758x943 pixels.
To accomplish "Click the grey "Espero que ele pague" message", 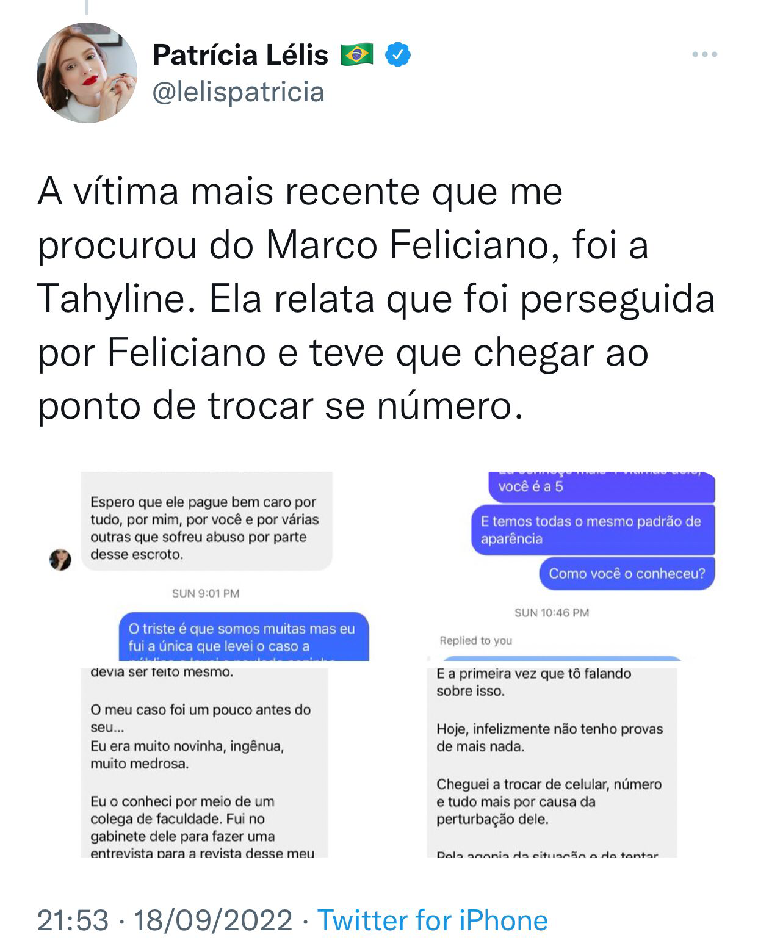I will point(206,528).
